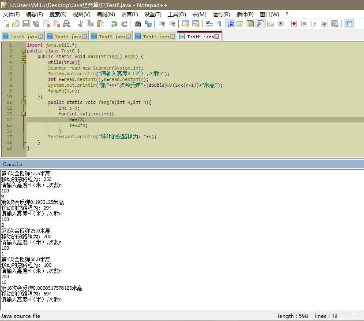Create a new file from the toolbar
This screenshot has width=364, height=321.
click(6, 24)
